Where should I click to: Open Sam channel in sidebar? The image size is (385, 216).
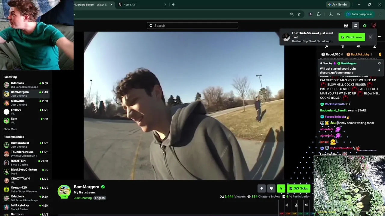coord(26,120)
